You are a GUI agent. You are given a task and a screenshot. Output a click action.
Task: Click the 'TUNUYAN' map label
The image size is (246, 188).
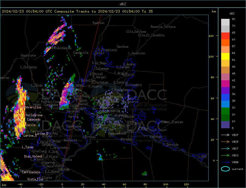coord(63,170)
